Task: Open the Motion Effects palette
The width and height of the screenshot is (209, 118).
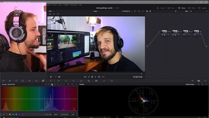Action: click(x=36, y=81)
